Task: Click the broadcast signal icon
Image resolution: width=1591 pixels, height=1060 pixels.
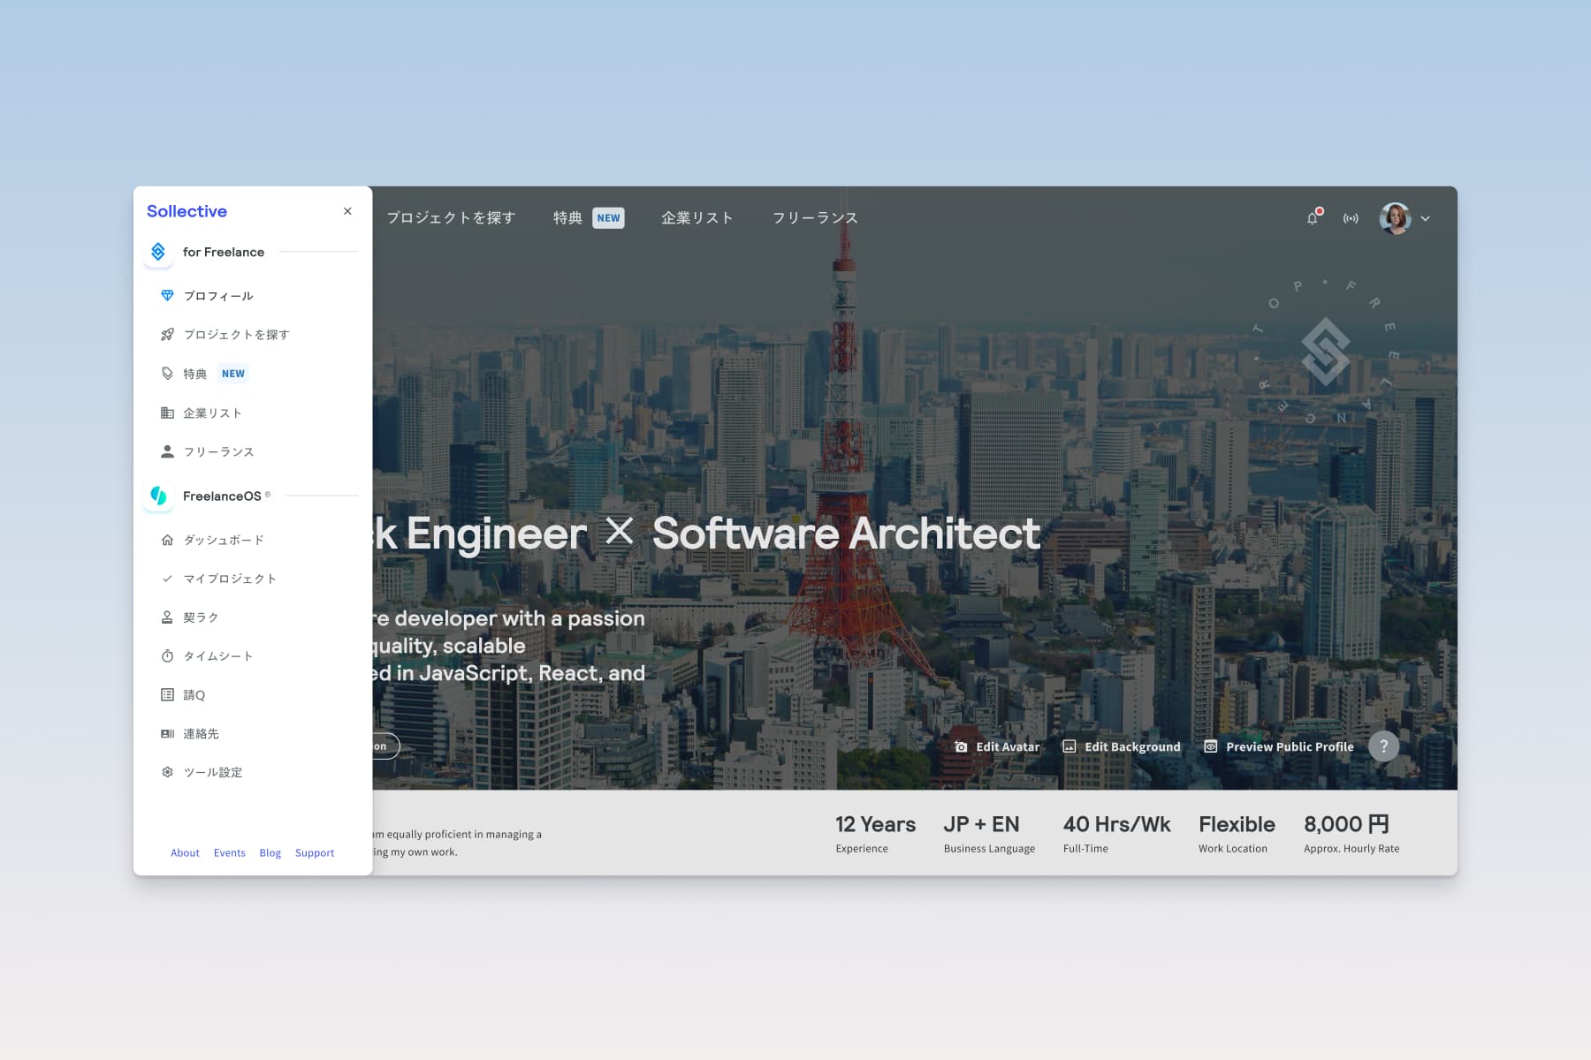Action: pos(1351,218)
